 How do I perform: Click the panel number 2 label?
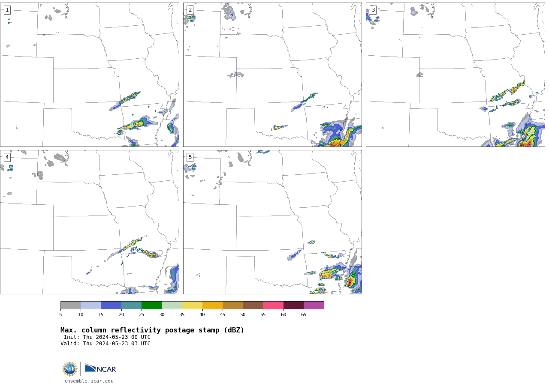(190, 10)
